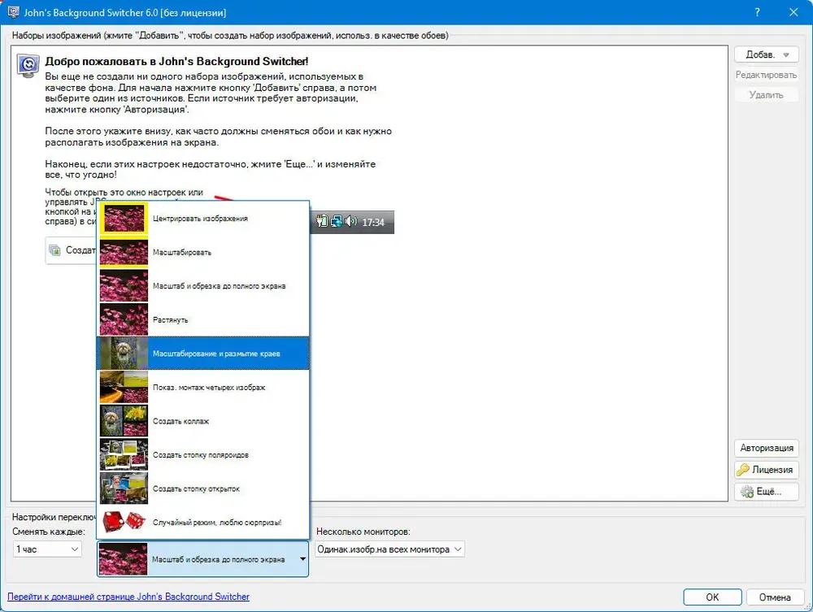Click the collage thumbnail icon

click(x=124, y=421)
